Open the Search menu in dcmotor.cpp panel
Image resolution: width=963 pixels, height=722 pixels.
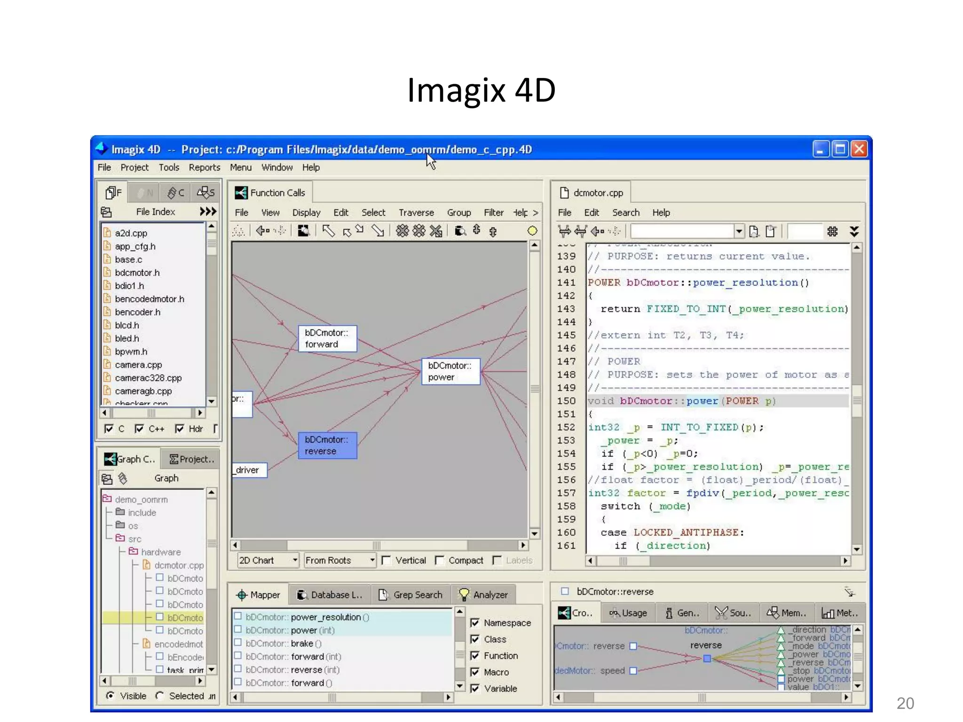pos(625,212)
